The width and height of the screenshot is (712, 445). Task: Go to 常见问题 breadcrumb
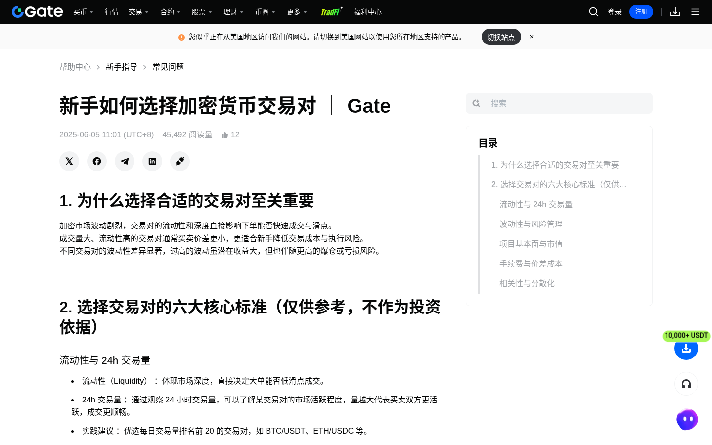(x=168, y=67)
